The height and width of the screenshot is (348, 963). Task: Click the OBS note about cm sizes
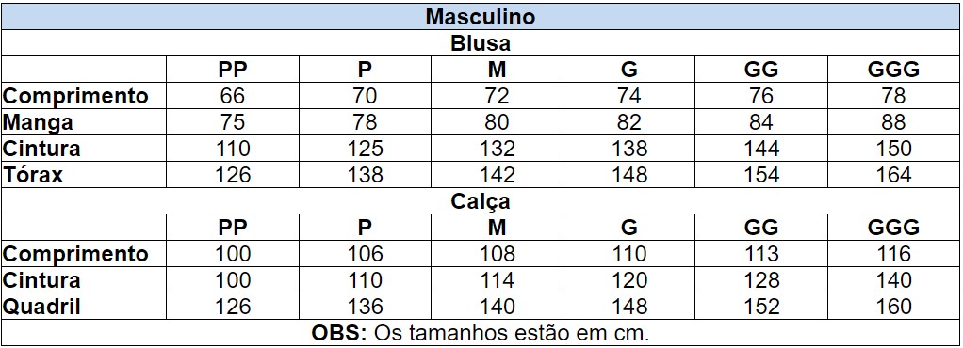coord(481,333)
